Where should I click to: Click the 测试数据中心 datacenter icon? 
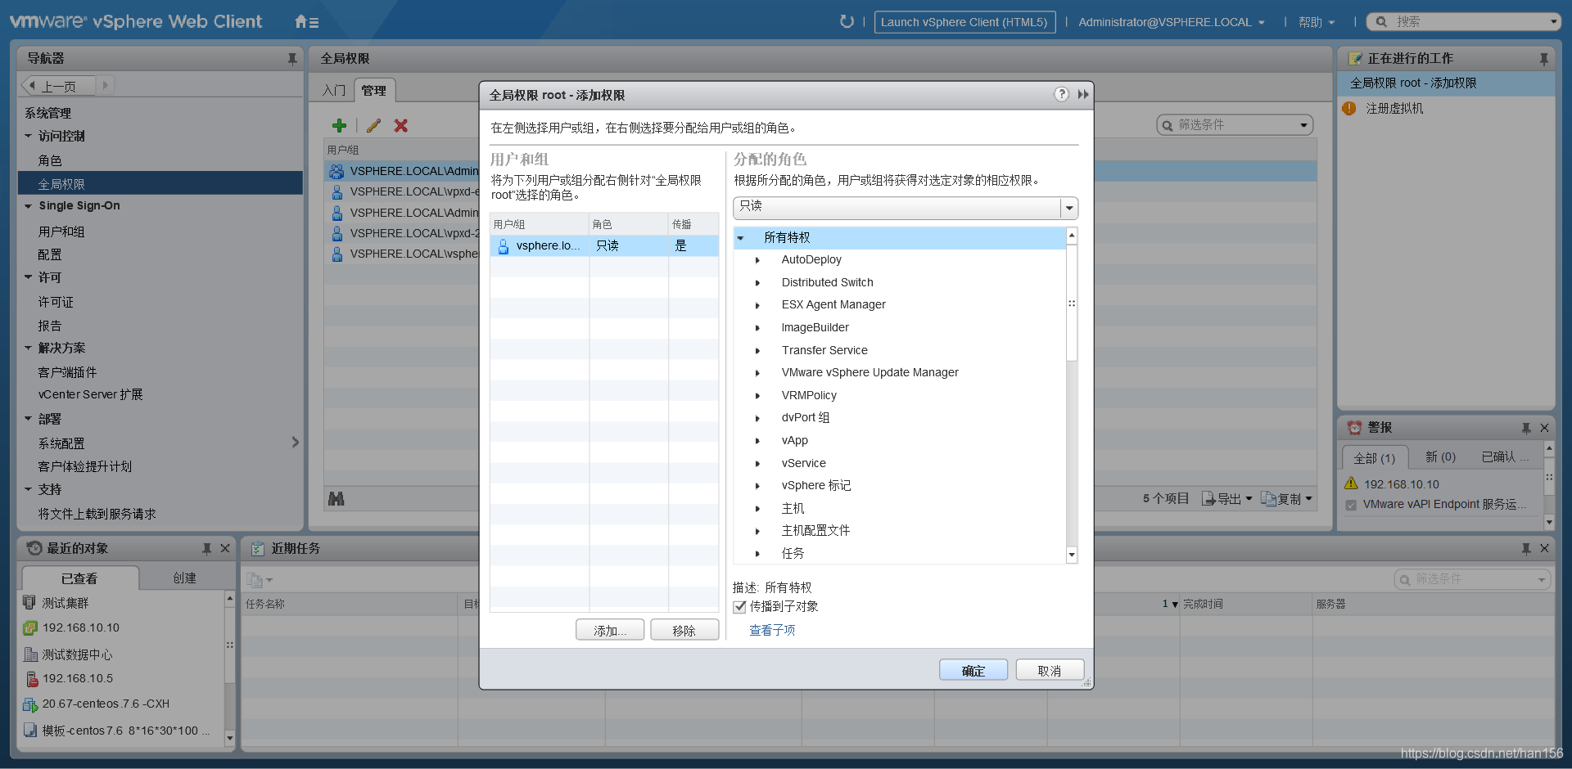tap(31, 654)
